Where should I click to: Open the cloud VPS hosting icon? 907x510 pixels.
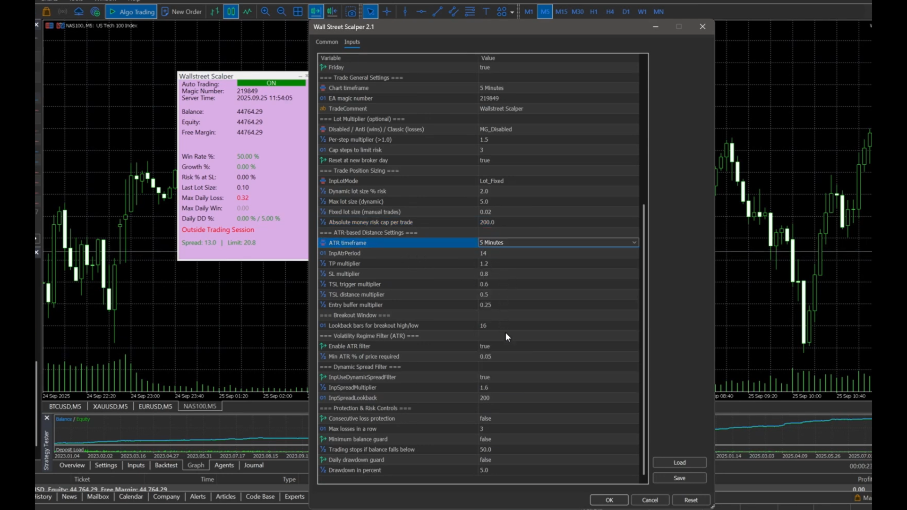coord(78,12)
